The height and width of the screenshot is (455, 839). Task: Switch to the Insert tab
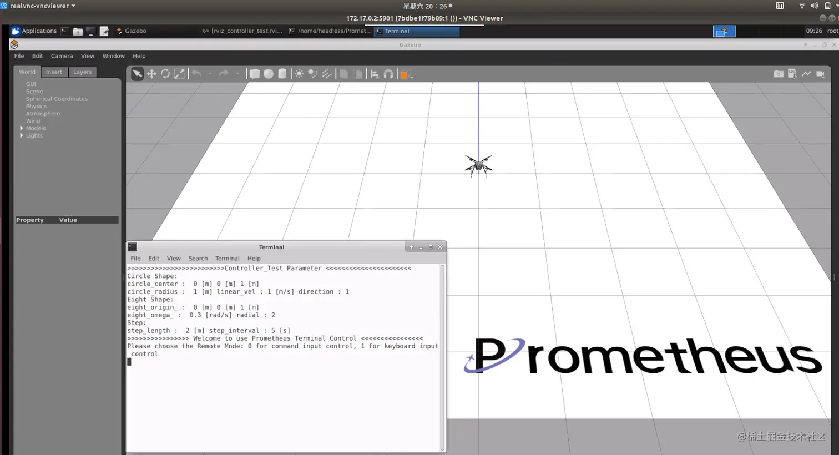[x=54, y=72]
